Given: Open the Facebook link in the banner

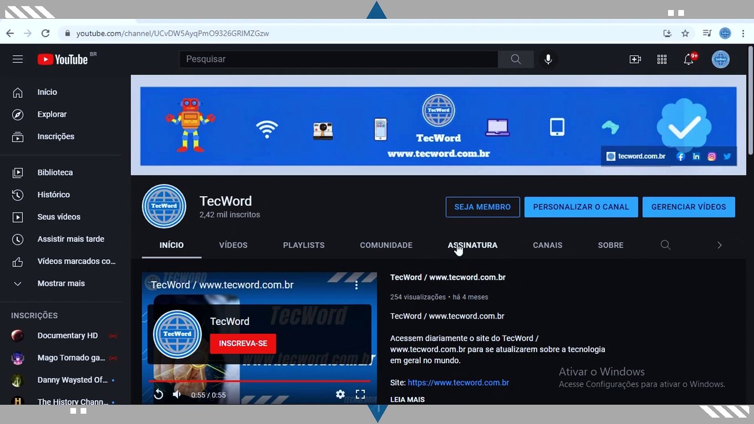Looking at the screenshot, I should pyautogui.click(x=680, y=157).
